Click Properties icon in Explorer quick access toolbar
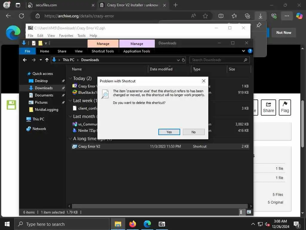Screen dimensions: 306x230 pyautogui.click(x=34, y=43)
